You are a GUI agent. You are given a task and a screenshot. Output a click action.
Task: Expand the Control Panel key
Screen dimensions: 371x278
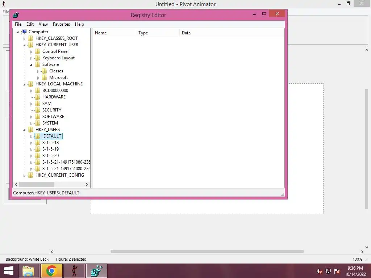point(31,51)
